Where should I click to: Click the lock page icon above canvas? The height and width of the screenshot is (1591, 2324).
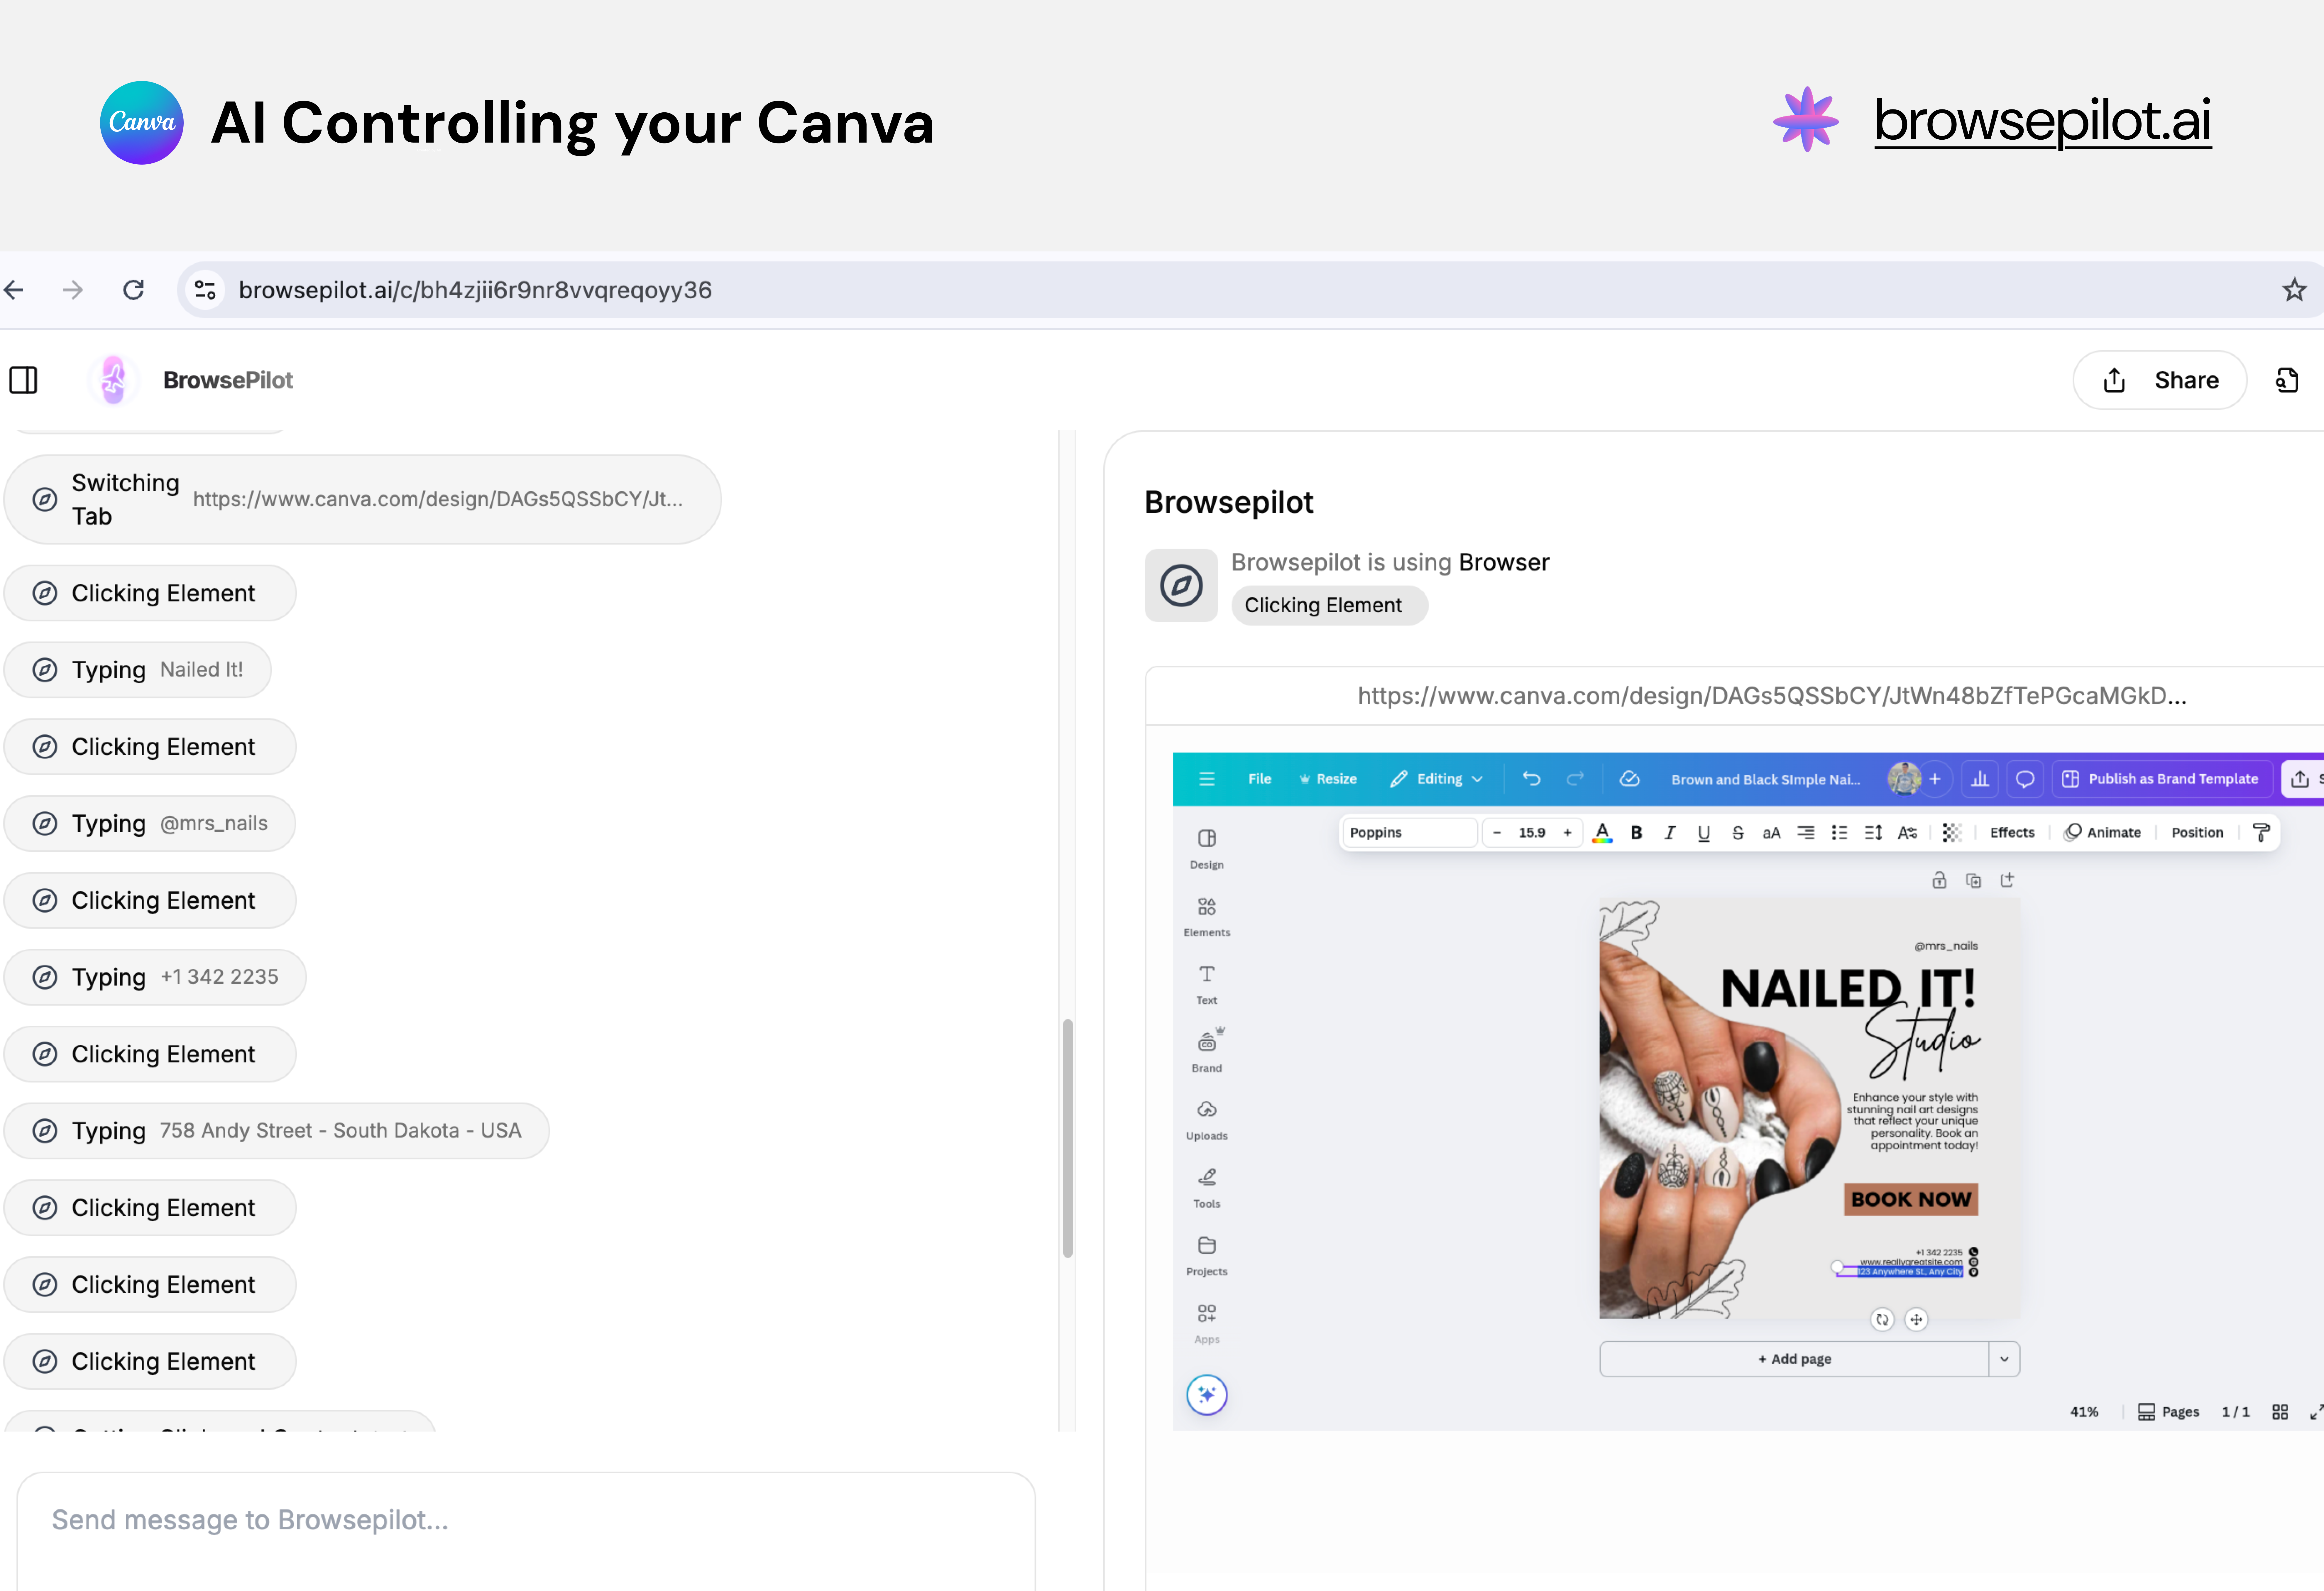(x=1939, y=880)
